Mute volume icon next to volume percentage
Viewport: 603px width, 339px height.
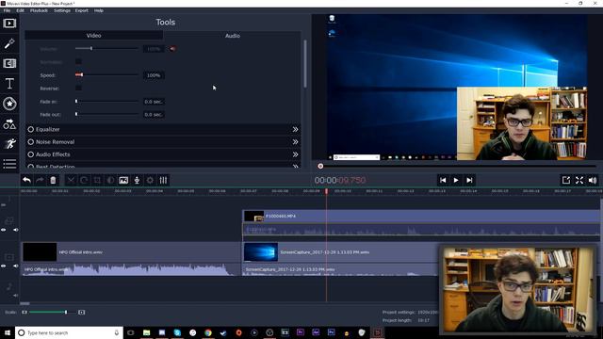pyautogui.click(x=172, y=49)
